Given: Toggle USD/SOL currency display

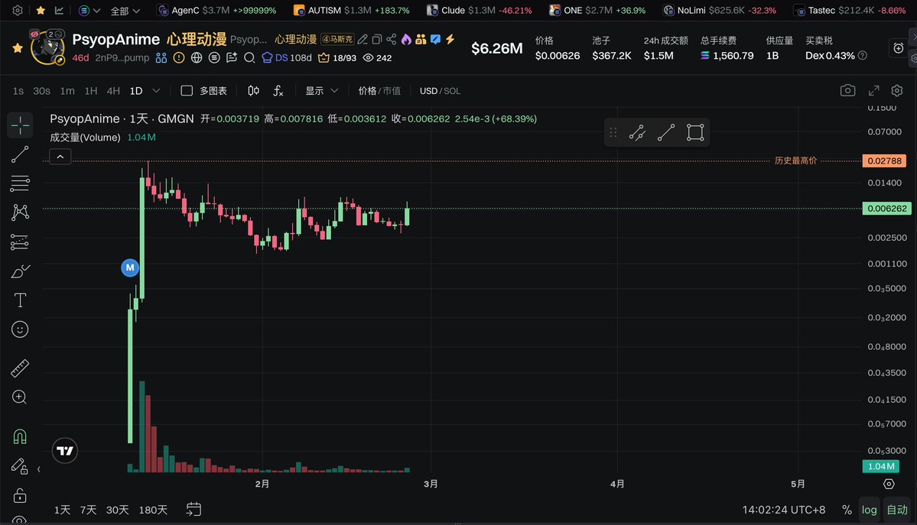Looking at the screenshot, I should (440, 91).
